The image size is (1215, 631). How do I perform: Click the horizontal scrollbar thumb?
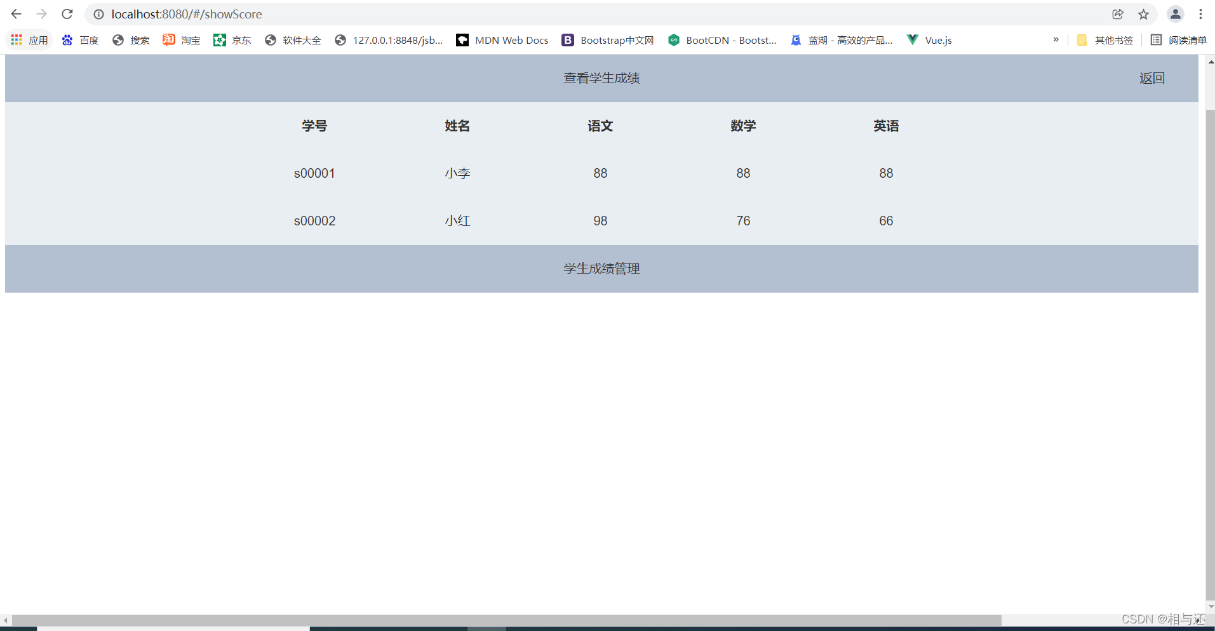(x=506, y=620)
